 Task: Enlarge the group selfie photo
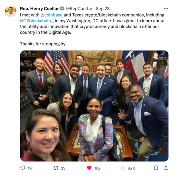pyautogui.click(x=94, y=106)
